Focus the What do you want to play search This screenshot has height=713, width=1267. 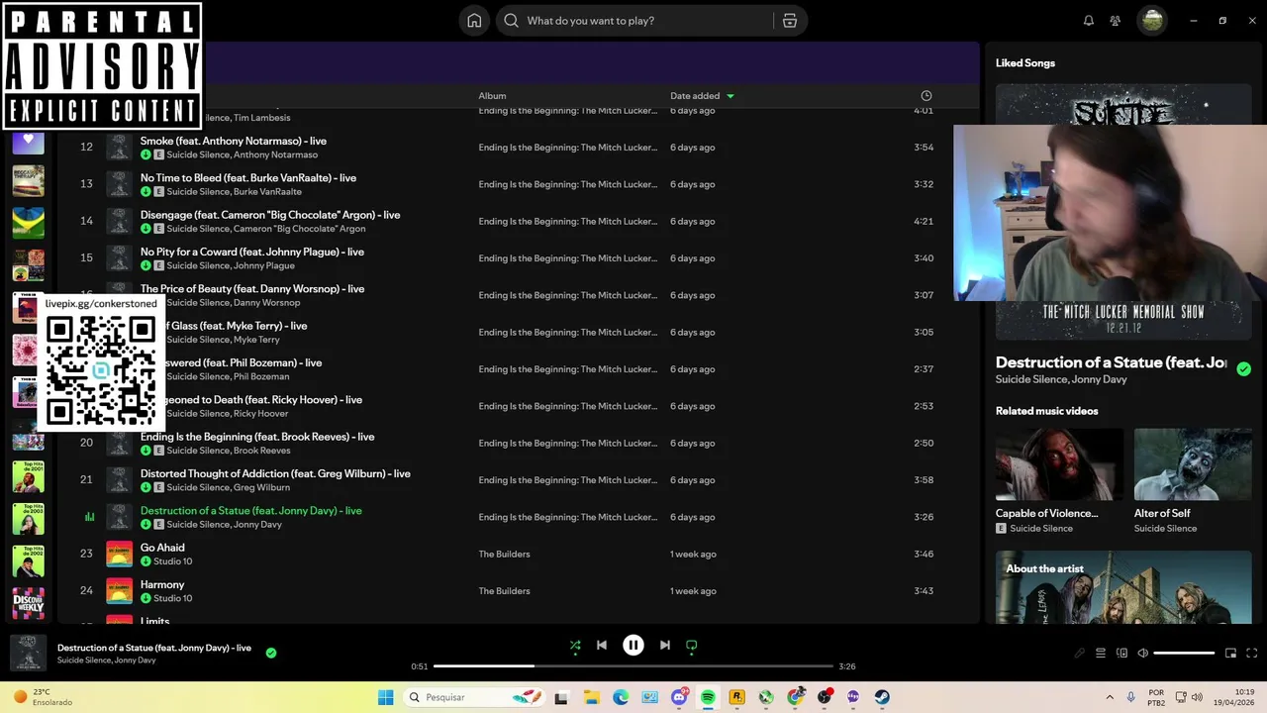pyautogui.click(x=643, y=21)
